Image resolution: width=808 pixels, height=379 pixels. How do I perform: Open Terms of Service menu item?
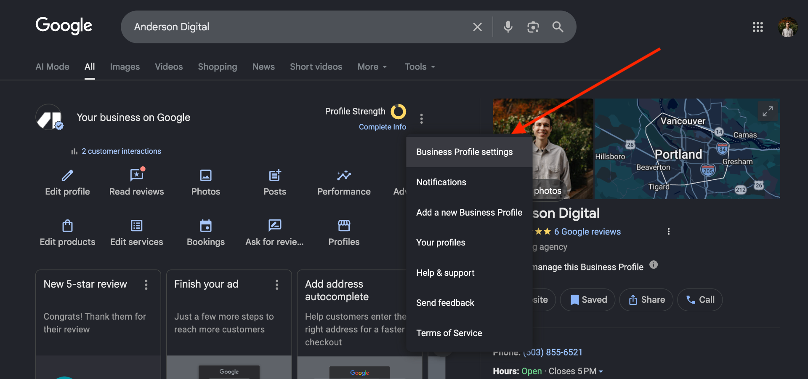pos(469,333)
